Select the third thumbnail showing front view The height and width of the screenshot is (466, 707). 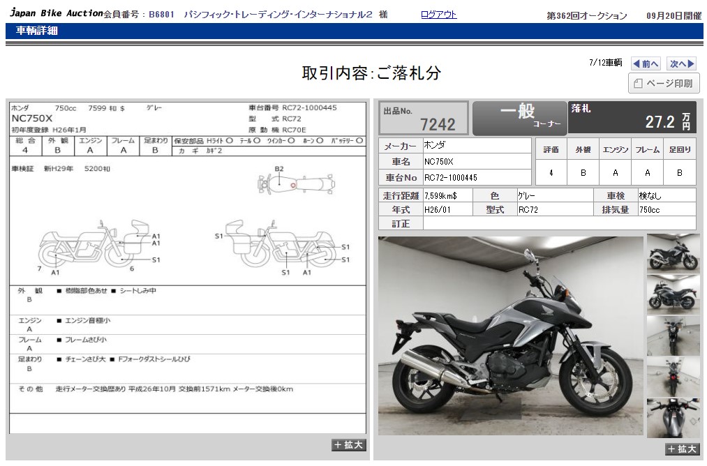(x=673, y=336)
